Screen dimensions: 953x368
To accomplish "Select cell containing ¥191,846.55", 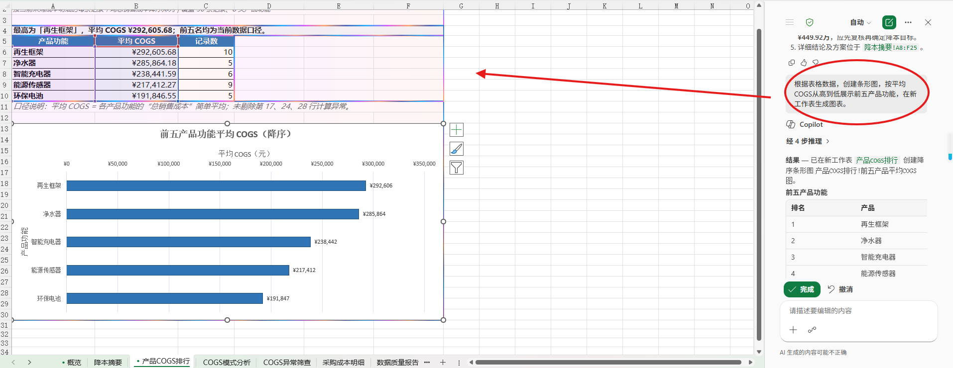I will click(136, 96).
